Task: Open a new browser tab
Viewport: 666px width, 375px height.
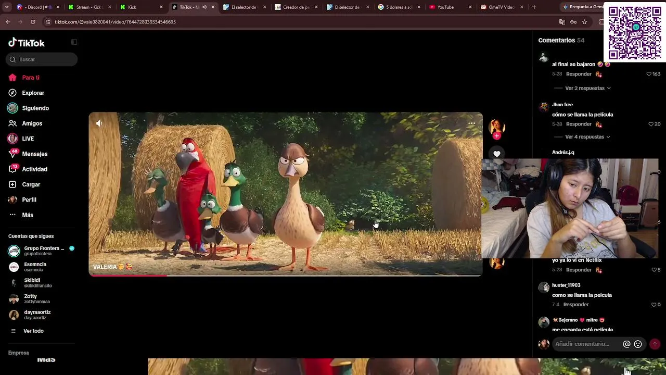Action: pyautogui.click(x=534, y=7)
